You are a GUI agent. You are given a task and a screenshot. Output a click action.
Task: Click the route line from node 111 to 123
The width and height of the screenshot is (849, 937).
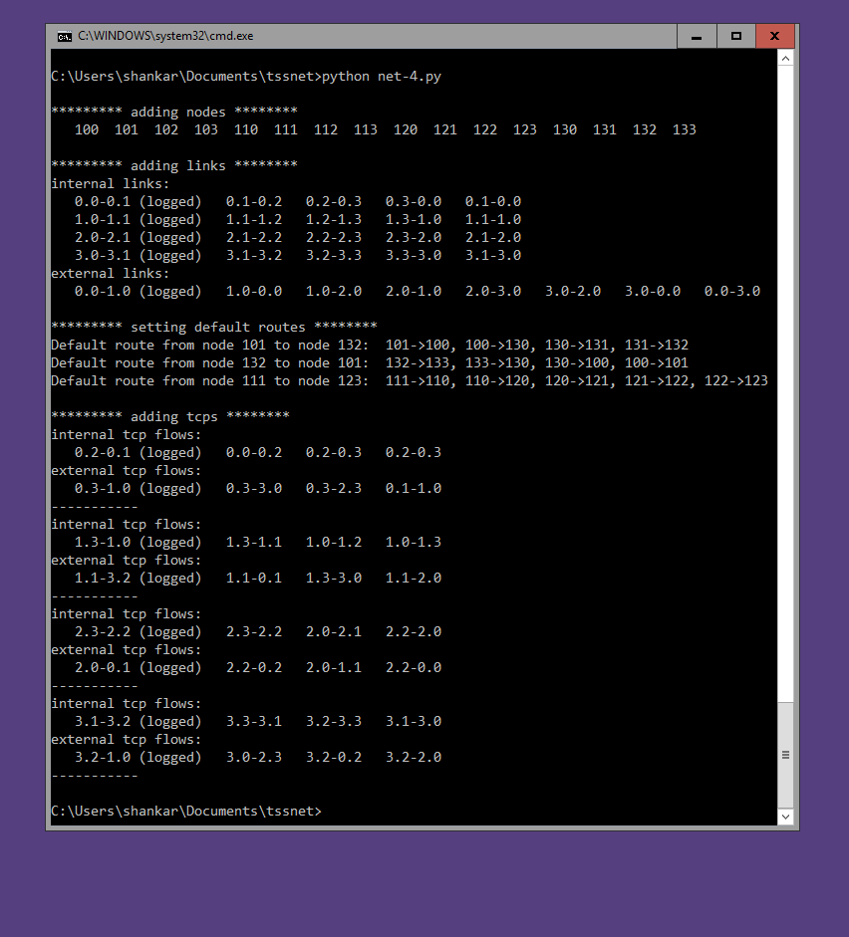[x=410, y=381]
